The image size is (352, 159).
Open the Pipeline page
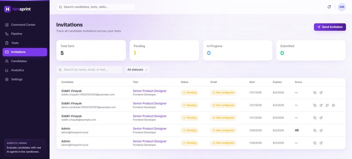point(25,34)
